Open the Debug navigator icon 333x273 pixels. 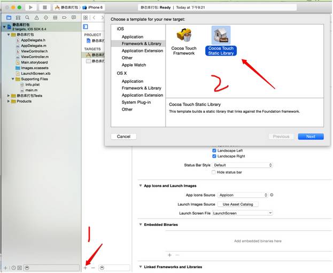[x=55, y=18]
